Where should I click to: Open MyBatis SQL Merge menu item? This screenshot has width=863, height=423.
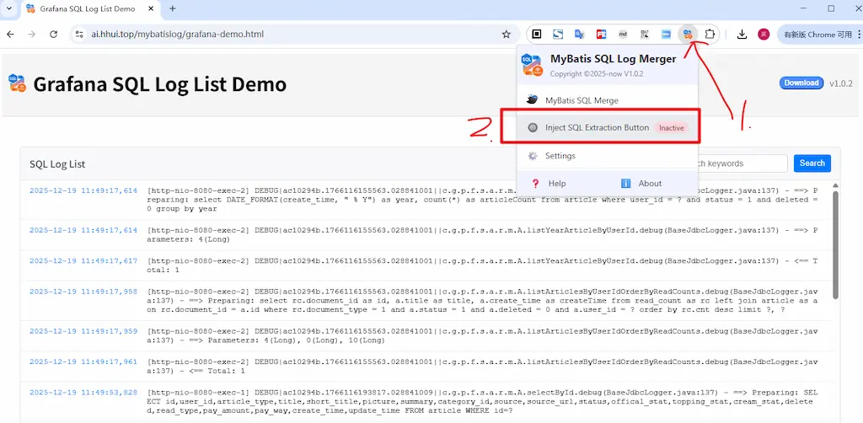[582, 100]
